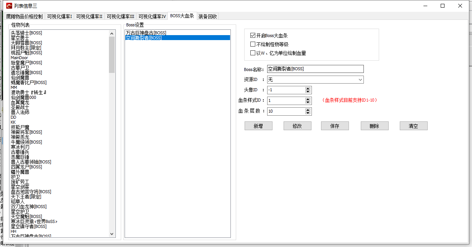Click the monster list scroll-up arrow

[x=112, y=34]
